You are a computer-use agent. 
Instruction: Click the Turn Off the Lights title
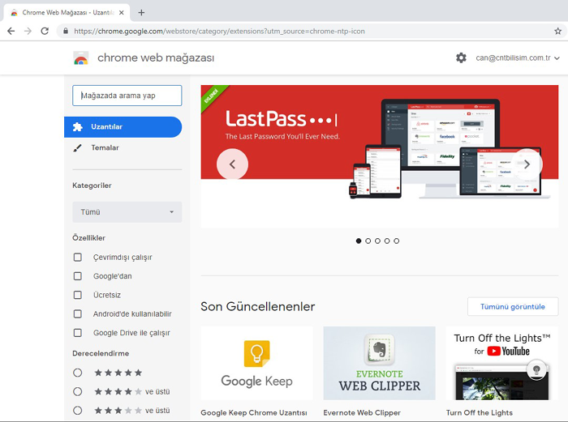pyautogui.click(x=480, y=412)
